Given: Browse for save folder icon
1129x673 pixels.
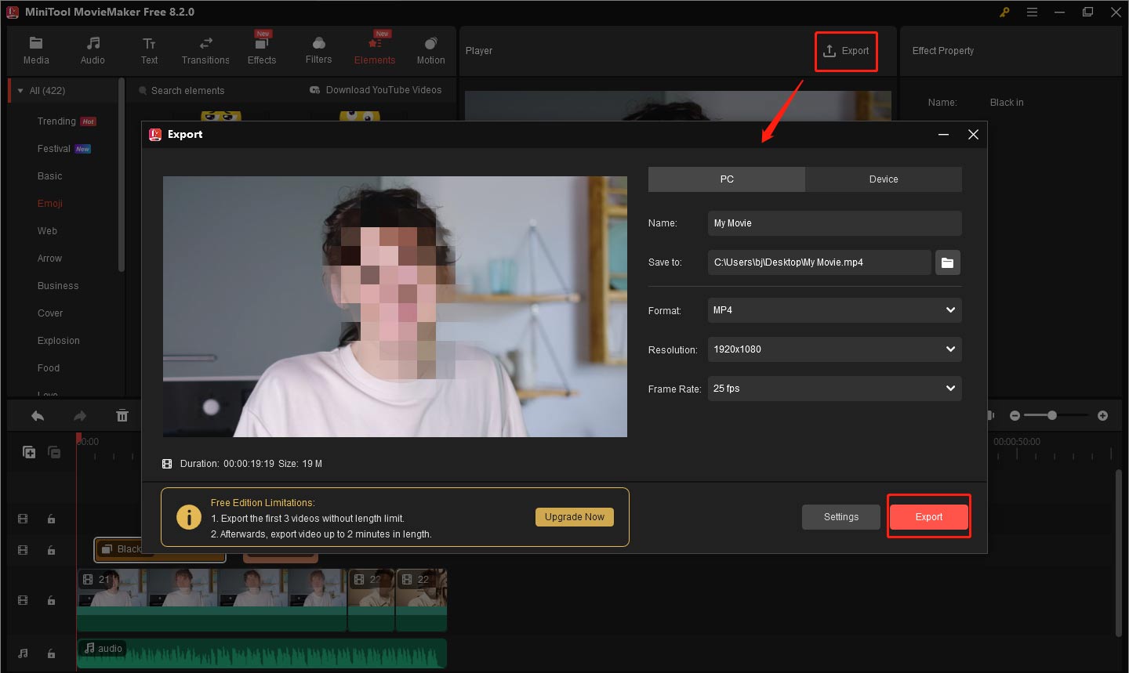Looking at the screenshot, I should pos(948,262).
